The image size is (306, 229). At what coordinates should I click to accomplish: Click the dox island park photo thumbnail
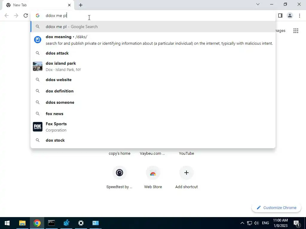point(38,66)
